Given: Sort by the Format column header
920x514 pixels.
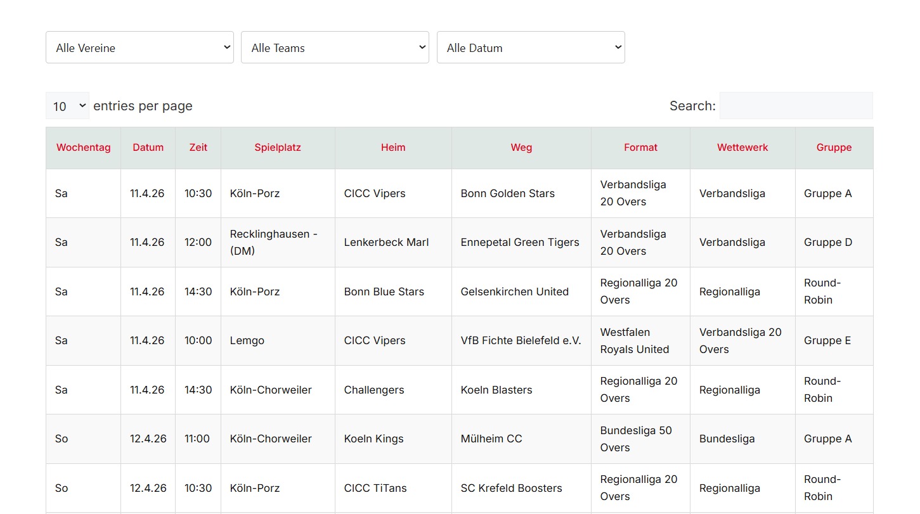Looking at the screenshot, I should coord(640,148).
